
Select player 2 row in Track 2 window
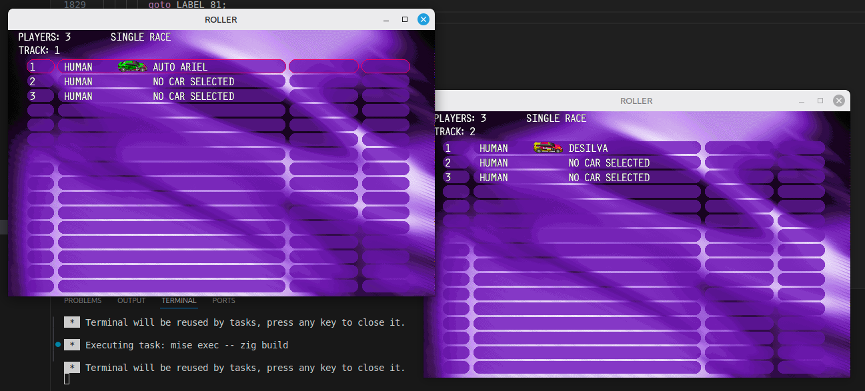(x=588, y=163)
